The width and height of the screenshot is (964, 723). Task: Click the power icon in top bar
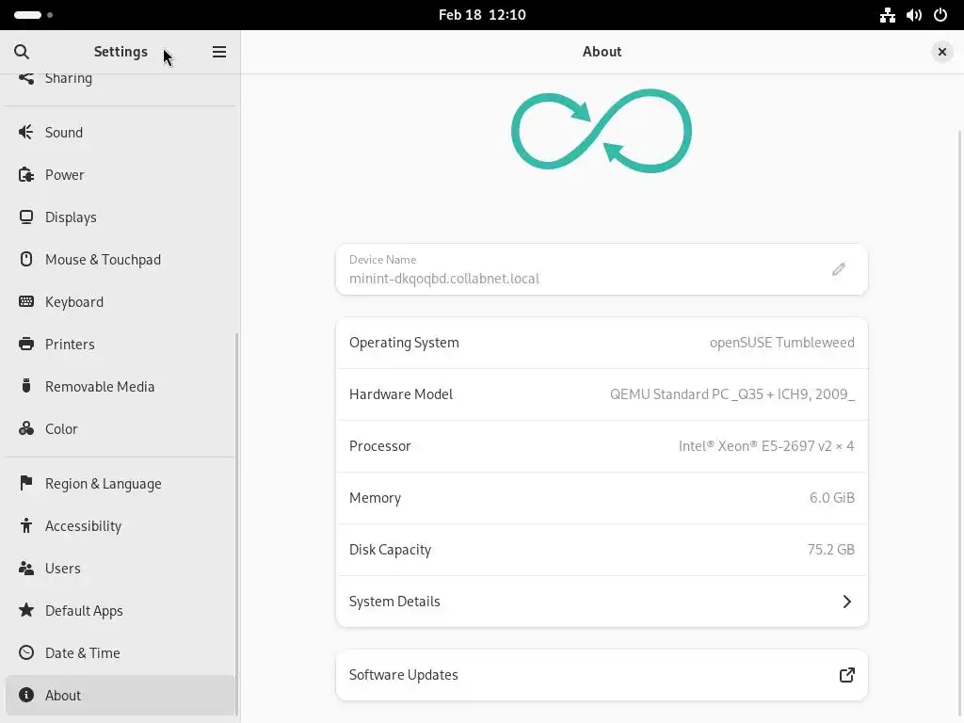pos(940,15)
